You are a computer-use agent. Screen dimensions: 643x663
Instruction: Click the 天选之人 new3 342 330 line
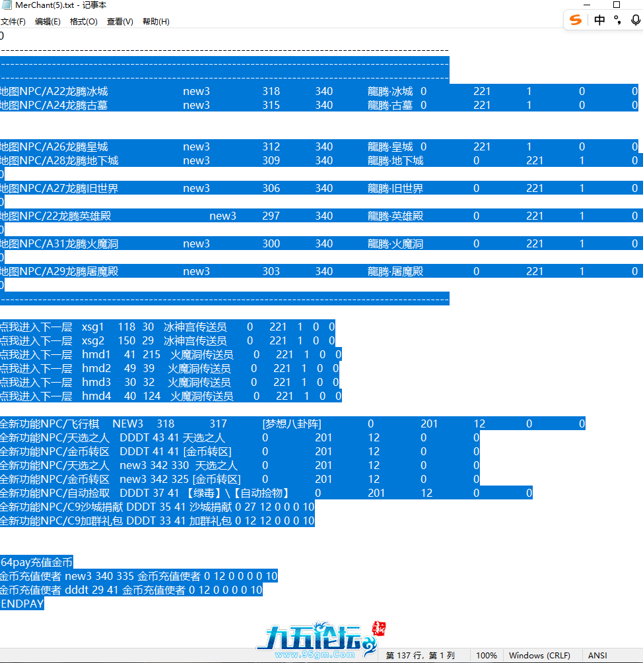[240, 465]
